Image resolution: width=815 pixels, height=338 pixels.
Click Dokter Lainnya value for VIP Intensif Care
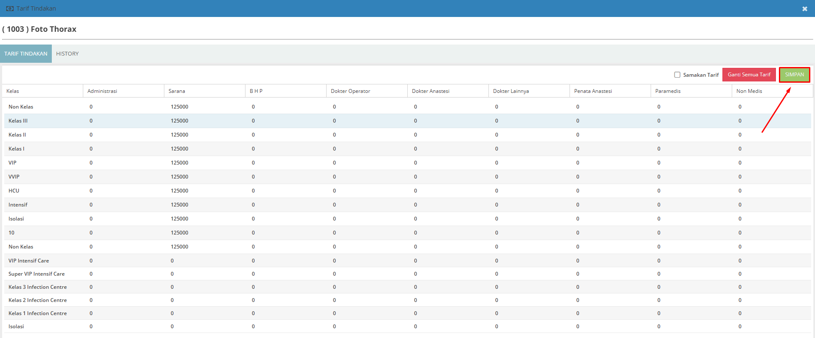pos(496,261)
